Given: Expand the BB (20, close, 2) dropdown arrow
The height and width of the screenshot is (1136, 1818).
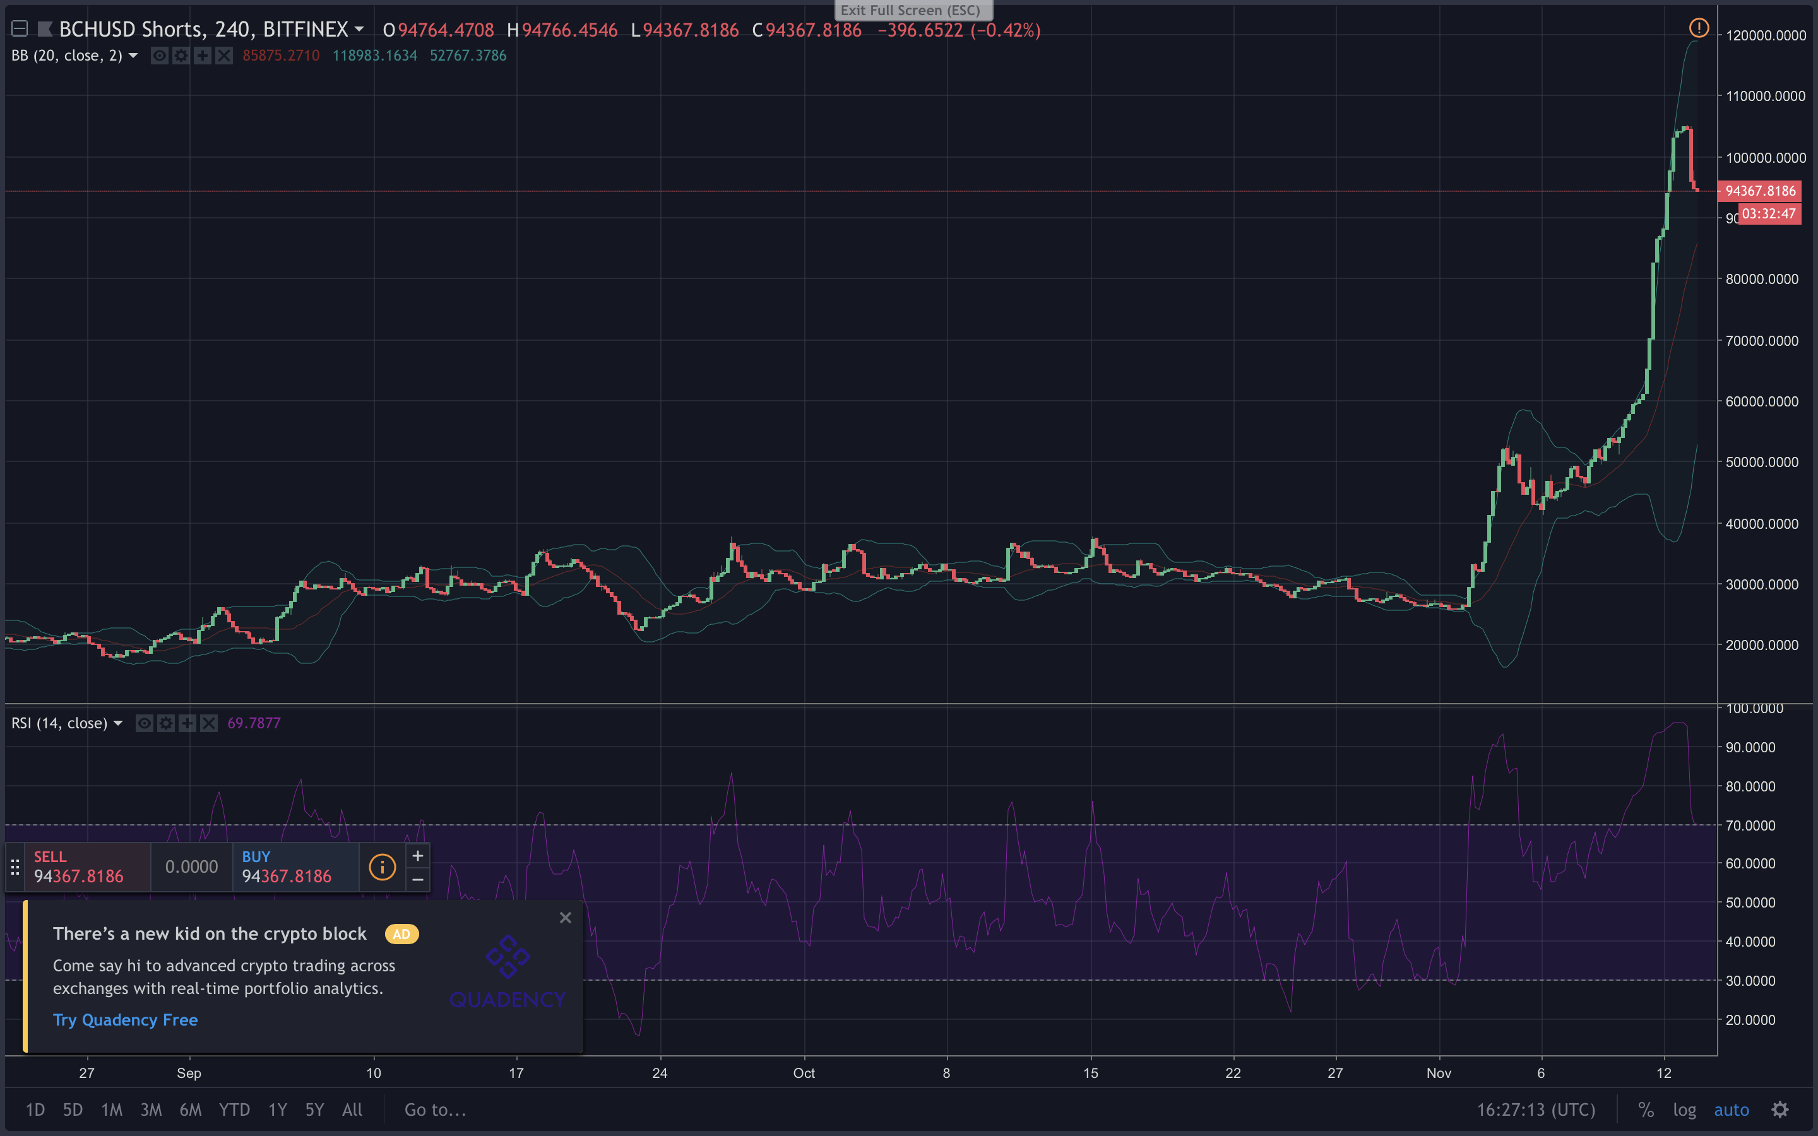Looking at the screenshot, I should [133, 56].
